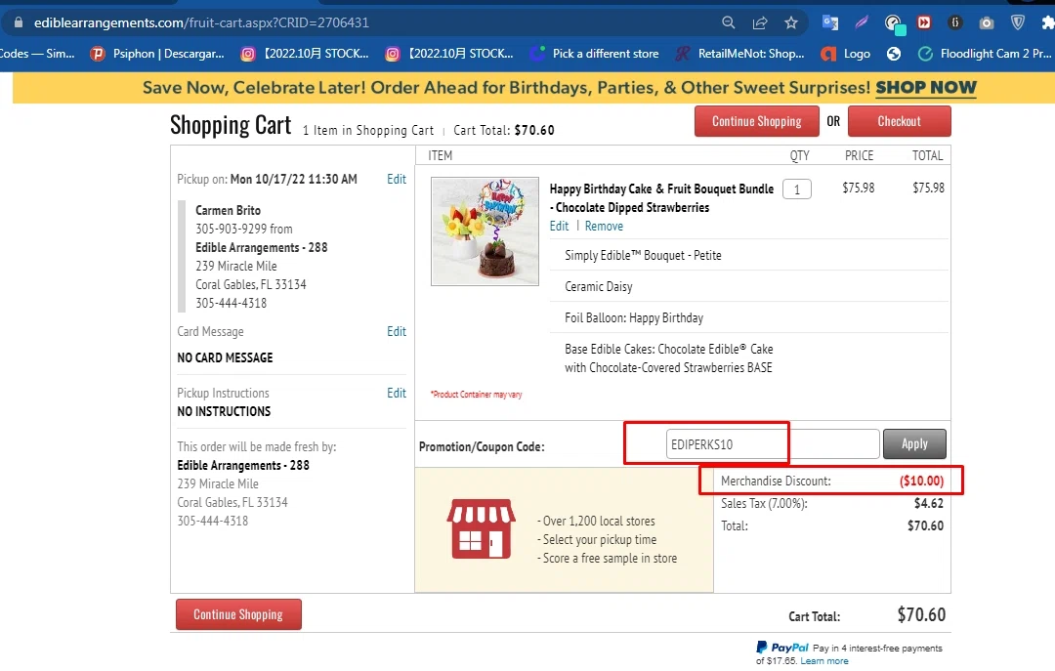Viewport: 1055px width, 671px height.
Task: Click the promotion code input field
Action: click(x=773, y=444)
